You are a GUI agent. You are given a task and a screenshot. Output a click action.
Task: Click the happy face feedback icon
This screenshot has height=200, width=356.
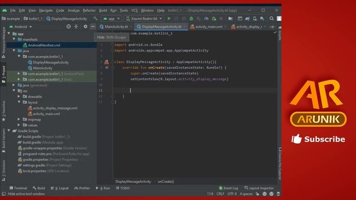point(265,194)
